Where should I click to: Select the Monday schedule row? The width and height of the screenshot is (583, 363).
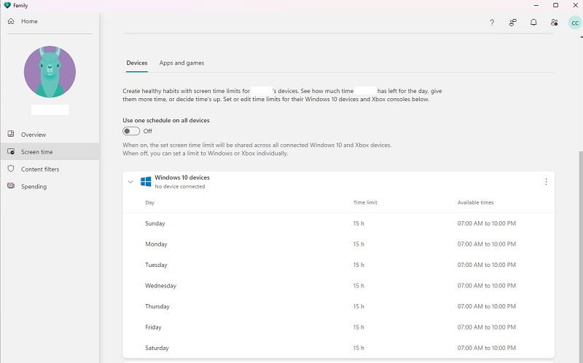click(x=338, y=244)
